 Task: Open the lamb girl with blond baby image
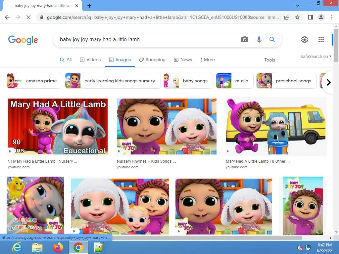coord(120,206)
